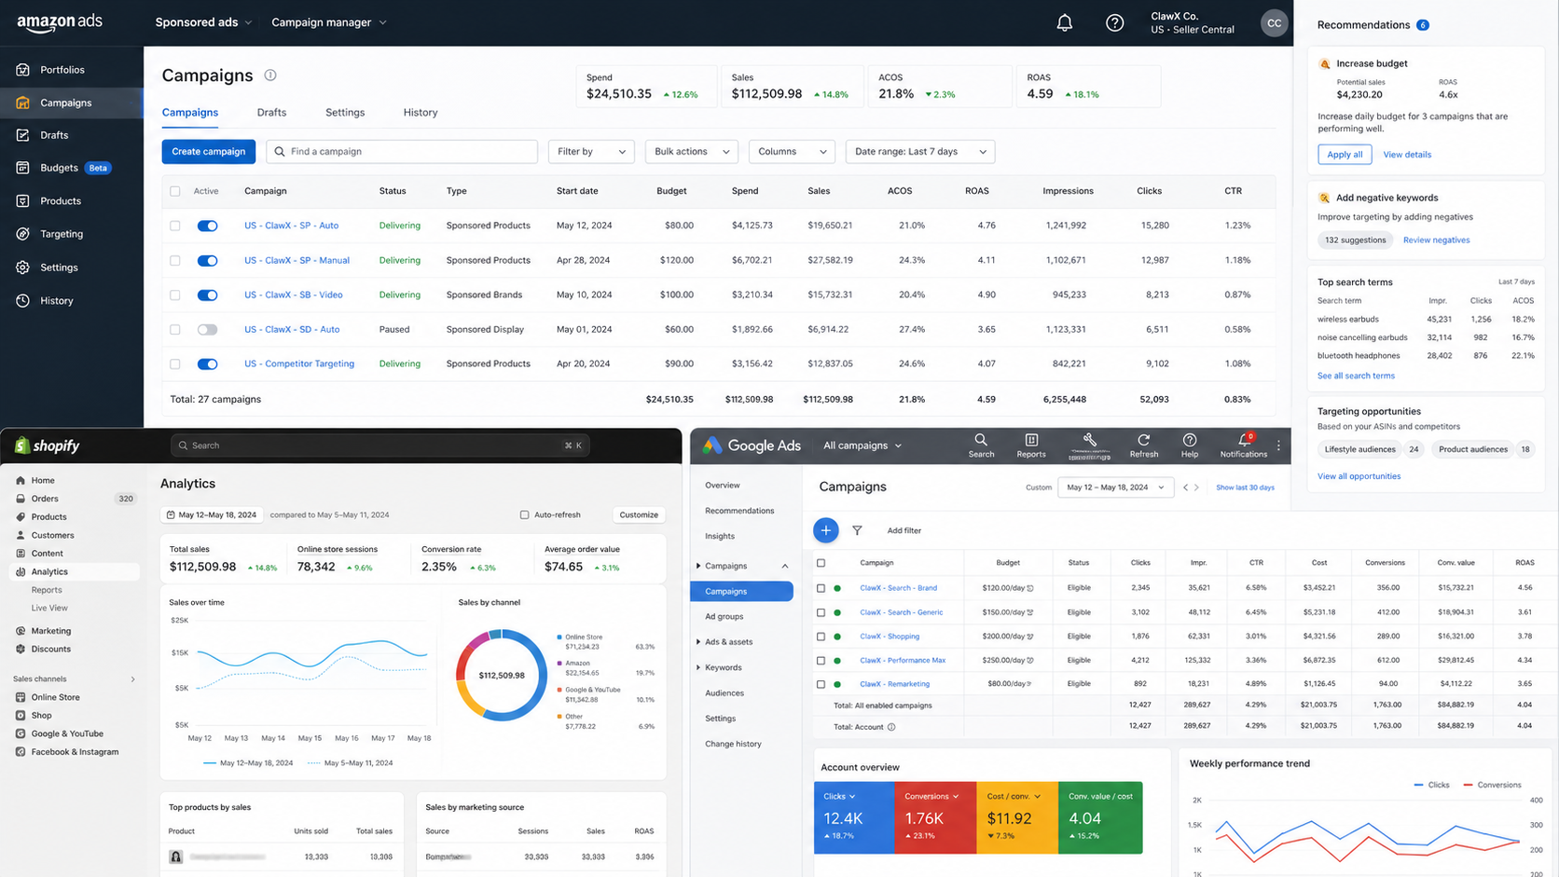This screenshot has width=1559, height=877.
Task: Toggle off US - ClawX - SP - Auto campaign
Action: click(x=207, y=226)
